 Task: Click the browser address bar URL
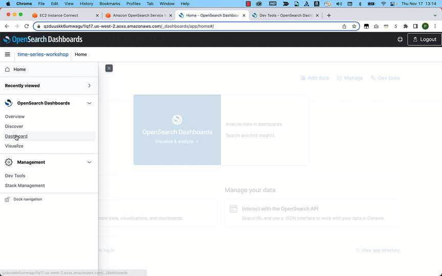(x=129, y=26)
